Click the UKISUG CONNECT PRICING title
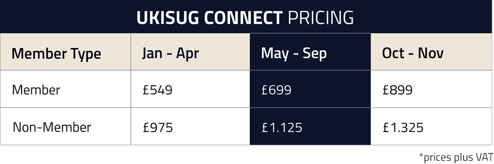Viewport: 494px width, 164px height. point(245,18)
